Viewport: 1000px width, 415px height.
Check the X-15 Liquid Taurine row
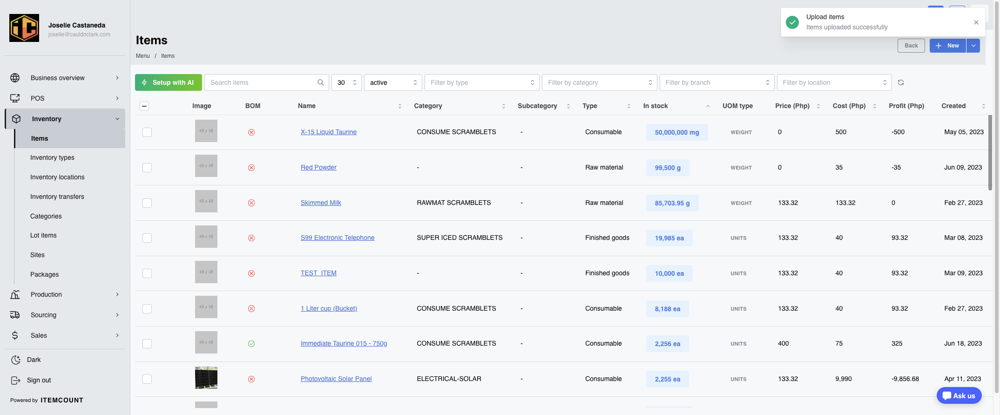coord(147,132)
